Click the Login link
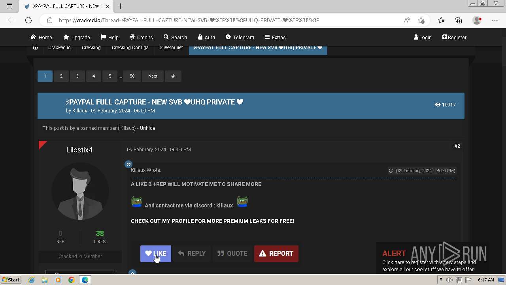This screenshot has height=285, width=506. coord(423,37)
